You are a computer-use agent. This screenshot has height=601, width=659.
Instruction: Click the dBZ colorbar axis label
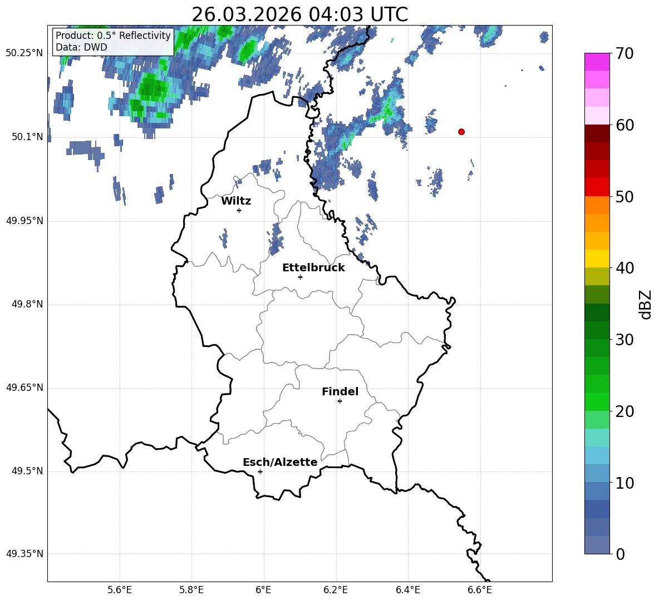tap(645, 304)
